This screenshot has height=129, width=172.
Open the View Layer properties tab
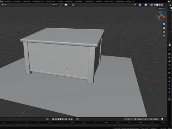click(x=169, y=61)
